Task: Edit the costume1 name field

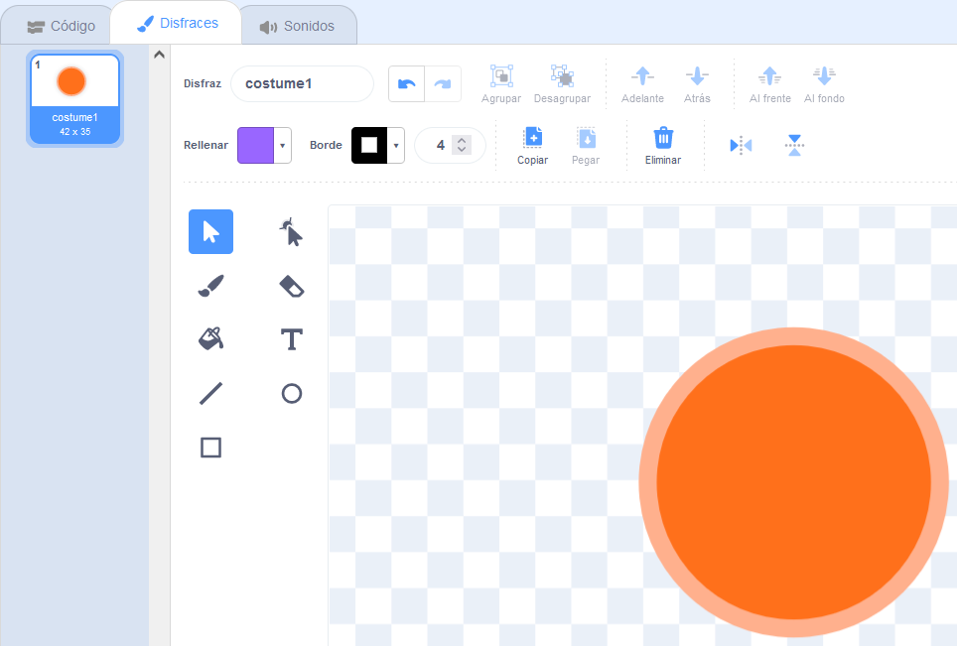Action: click(x=302, y=84)
